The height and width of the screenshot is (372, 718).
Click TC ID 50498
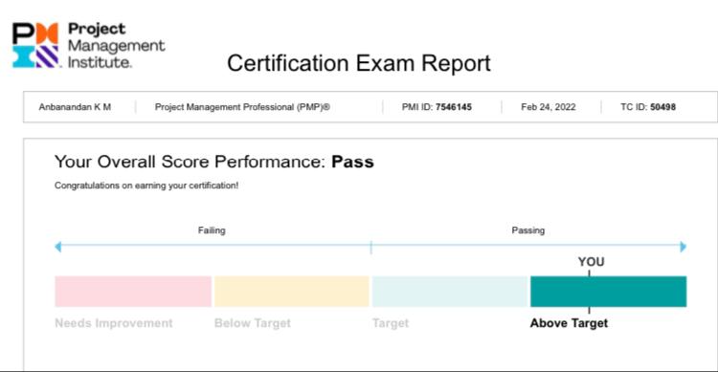[648, 107]
